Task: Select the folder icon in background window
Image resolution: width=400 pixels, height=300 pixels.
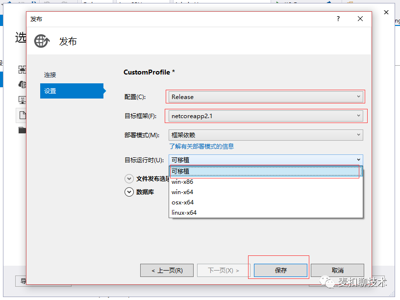Action: 22,130
